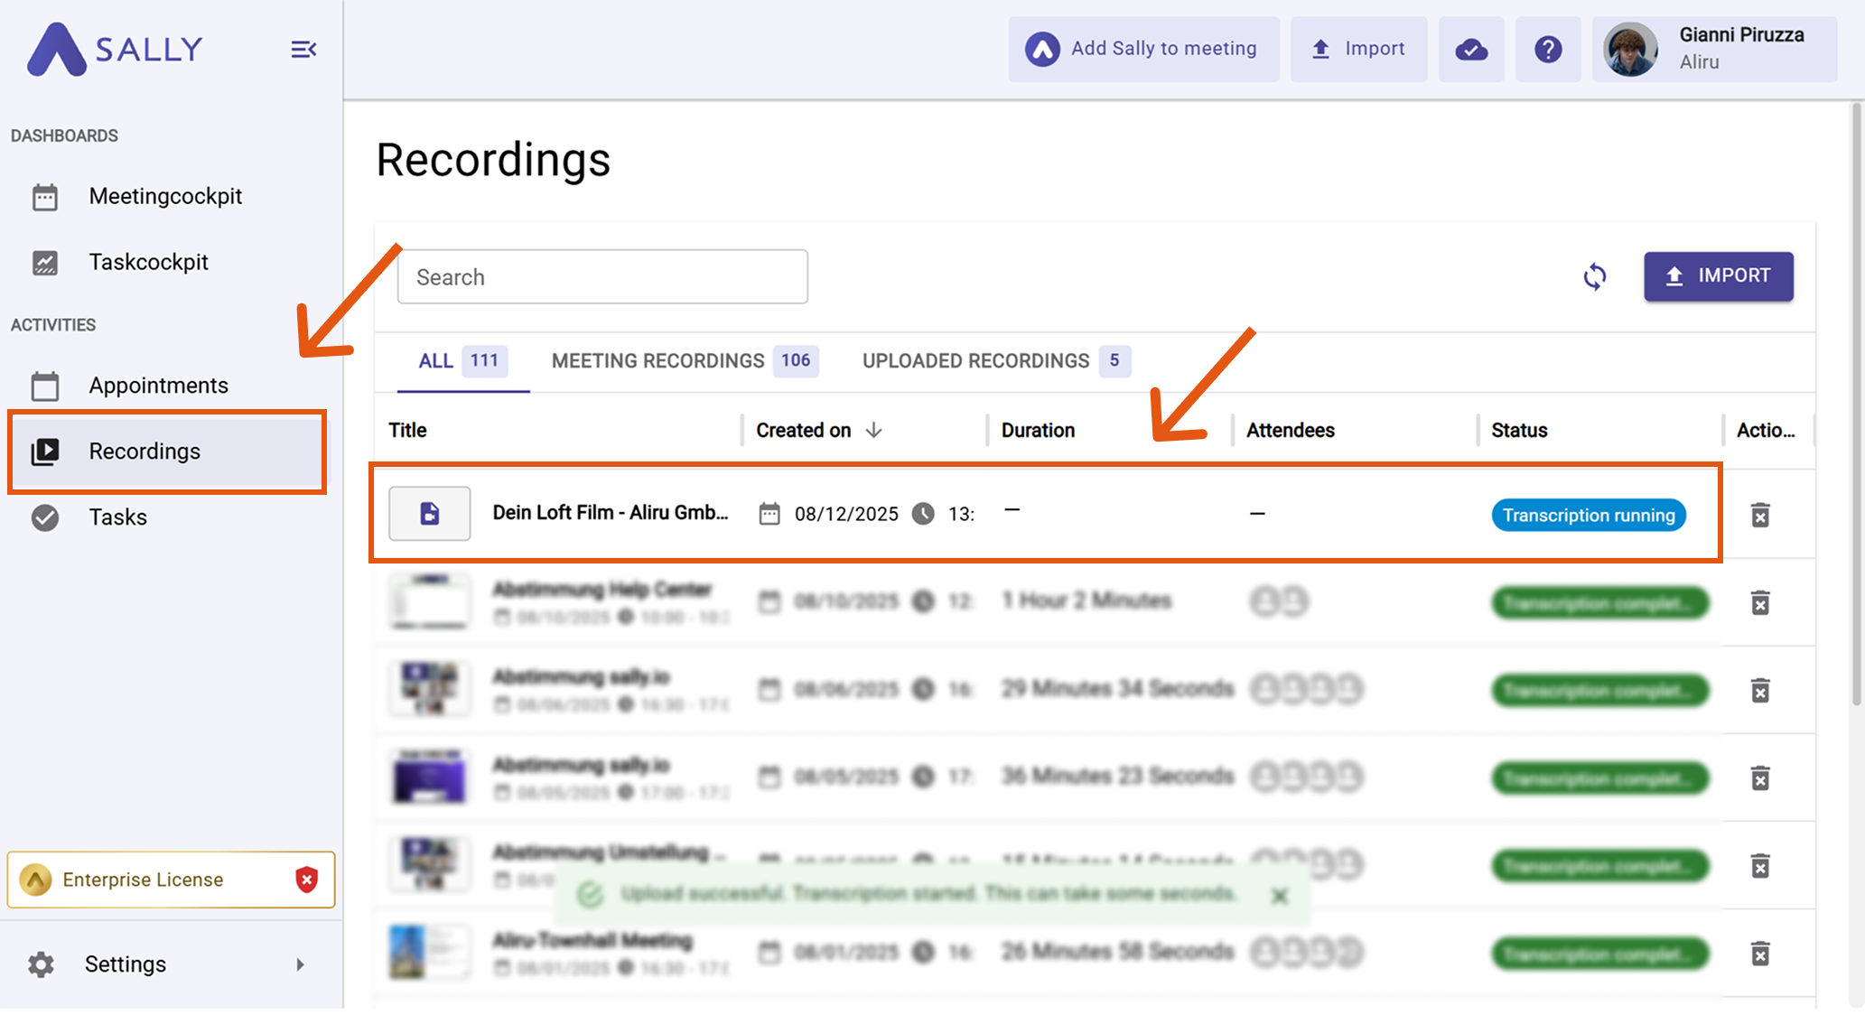The width and height of the screenshot is (1865, 1015).
Task: Collapse the sidebar menu icon
Action: [303, 50]
